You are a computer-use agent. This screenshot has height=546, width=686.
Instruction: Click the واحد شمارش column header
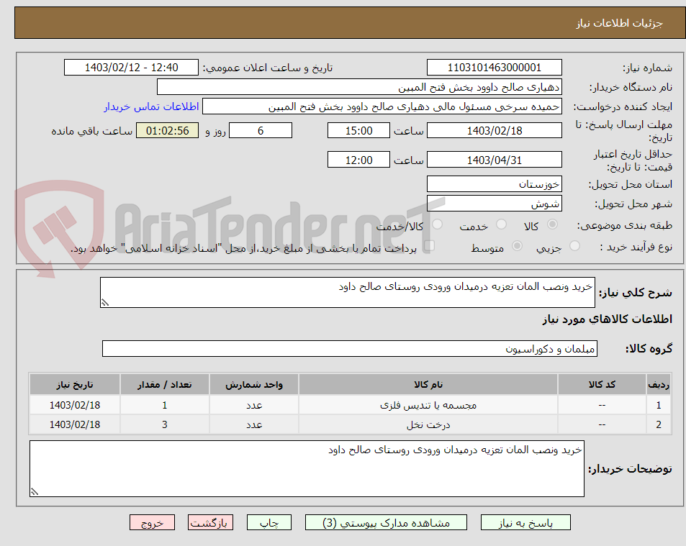[254, 385]
